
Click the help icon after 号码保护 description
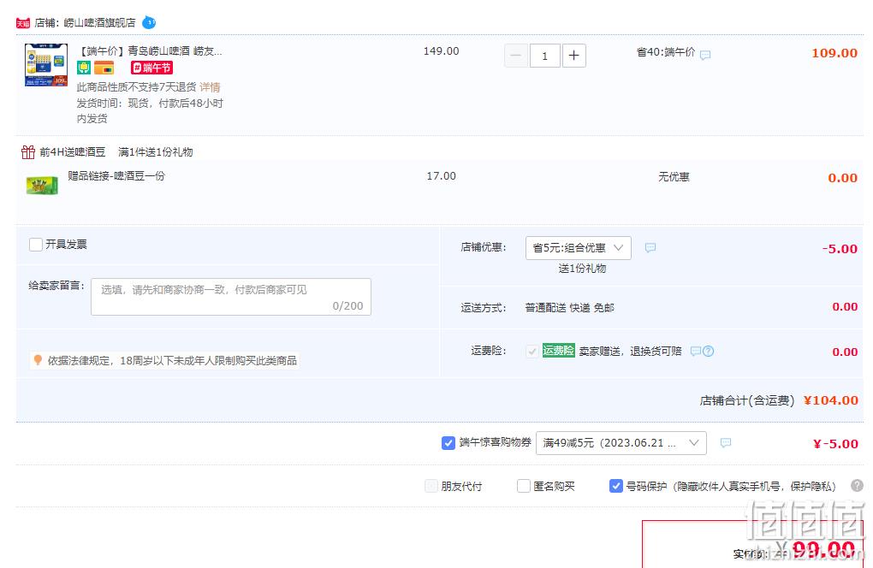[x=858, y=486]
